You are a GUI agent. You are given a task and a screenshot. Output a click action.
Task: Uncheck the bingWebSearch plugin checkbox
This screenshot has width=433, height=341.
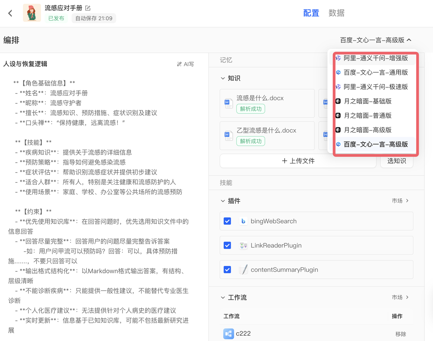coord(227,221)
